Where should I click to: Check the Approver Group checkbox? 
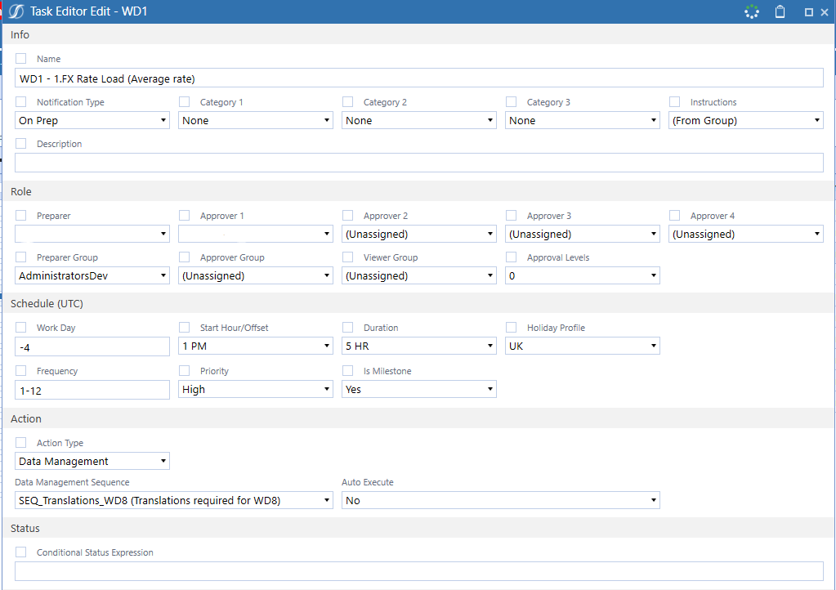coord(184,257)
